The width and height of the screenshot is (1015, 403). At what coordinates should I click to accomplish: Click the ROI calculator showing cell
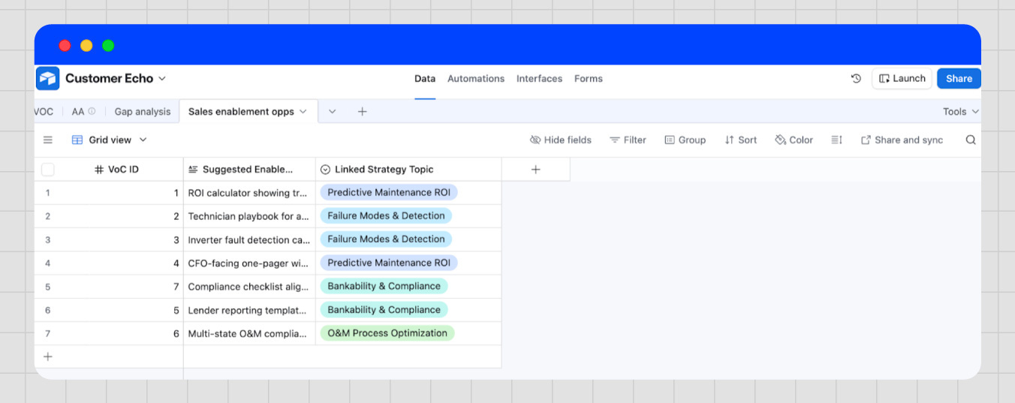(x=249, y=193)
